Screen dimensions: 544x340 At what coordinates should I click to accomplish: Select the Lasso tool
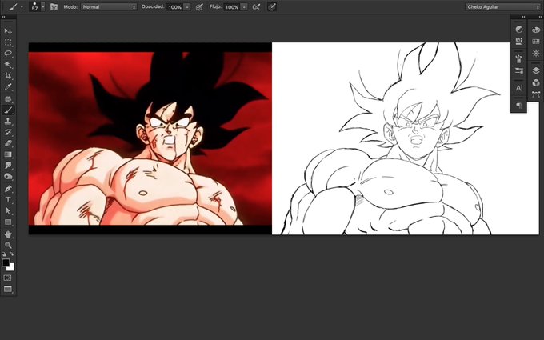(8, 54)
